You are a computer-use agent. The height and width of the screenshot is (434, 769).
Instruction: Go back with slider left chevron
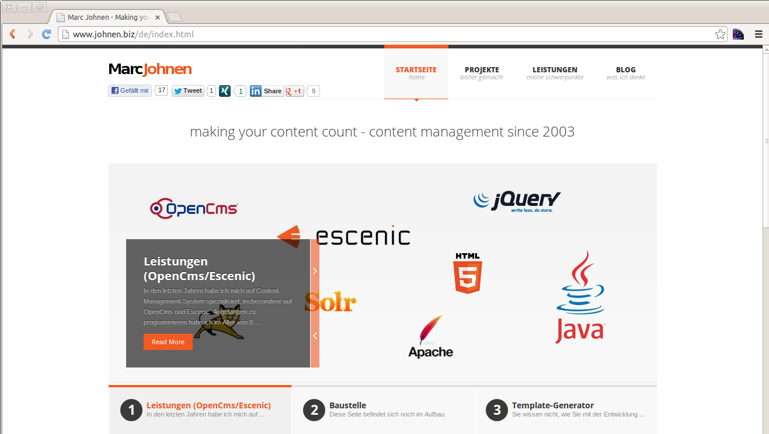315,335
